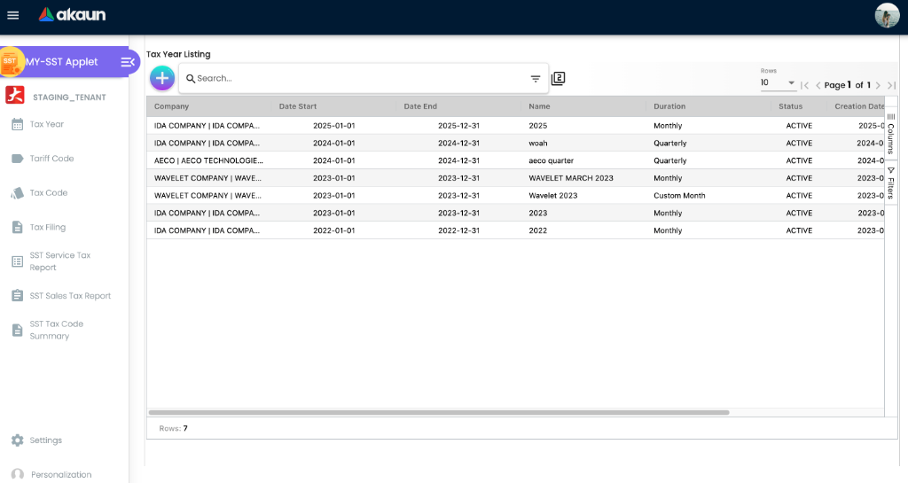Click the STAGING_TENANT label
Screen dimensions: 908x483
(69, 97)
